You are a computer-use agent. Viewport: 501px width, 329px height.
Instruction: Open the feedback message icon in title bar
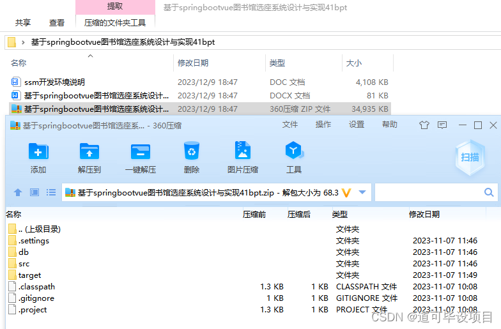[x=442, y=125]
